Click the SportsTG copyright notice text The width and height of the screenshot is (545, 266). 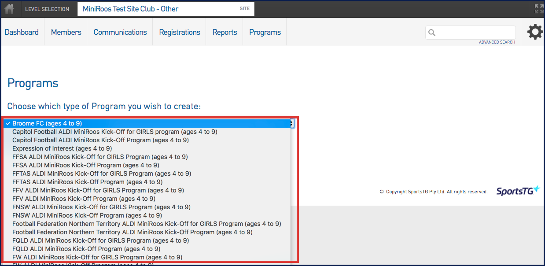click(434, 192)
